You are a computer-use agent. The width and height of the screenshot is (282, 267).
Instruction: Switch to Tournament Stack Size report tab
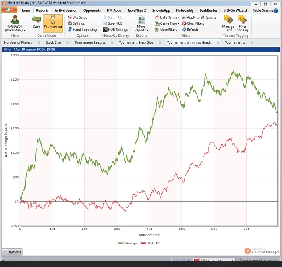click(136, 42)
